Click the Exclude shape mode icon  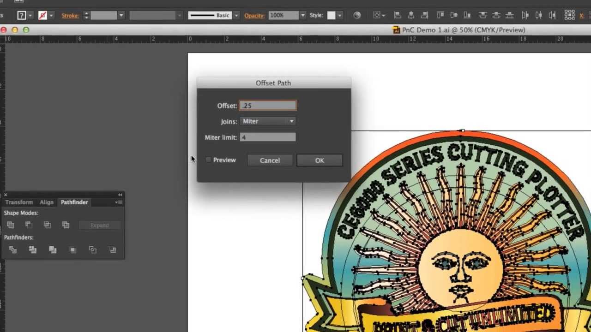click(x=66, y=225)
